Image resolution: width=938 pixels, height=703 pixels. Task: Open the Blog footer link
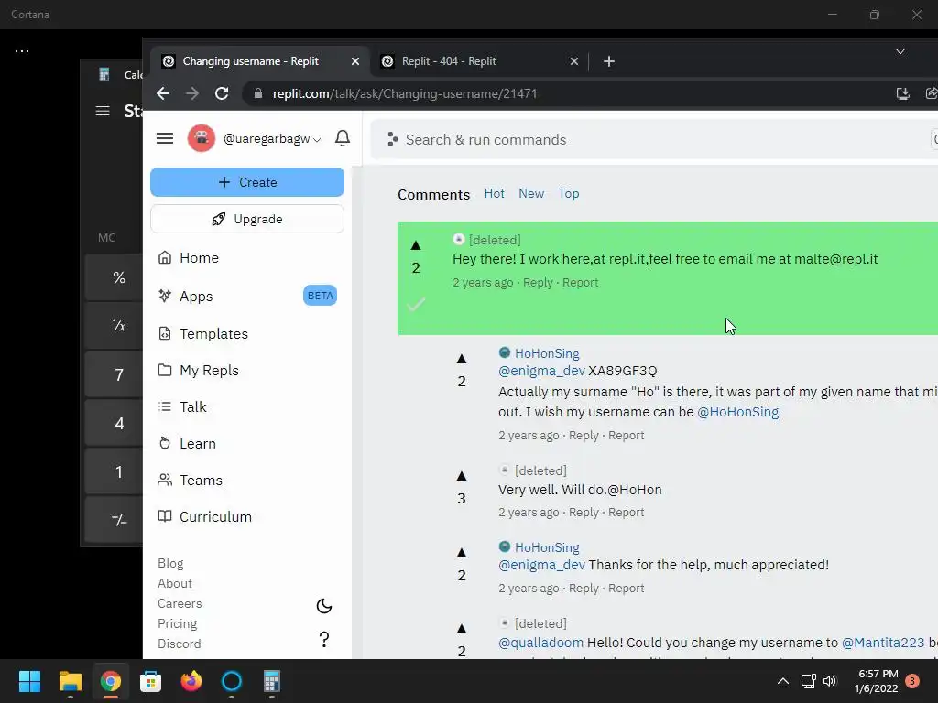pyautogui.click(x=170, y=563)
